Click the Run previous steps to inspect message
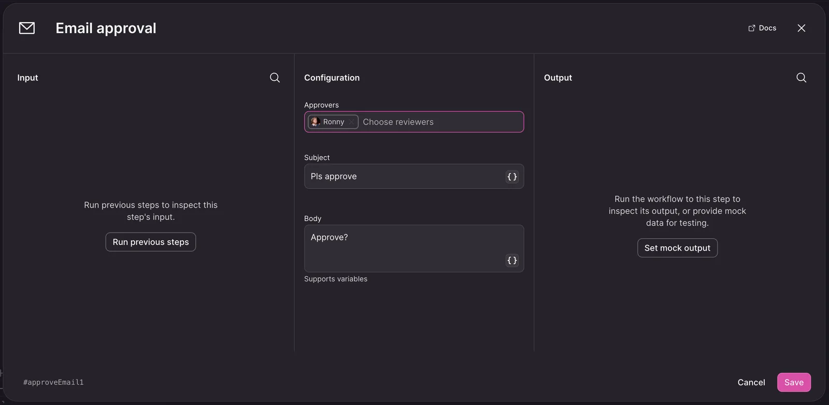Screen dimensions: 829x405 151,211
